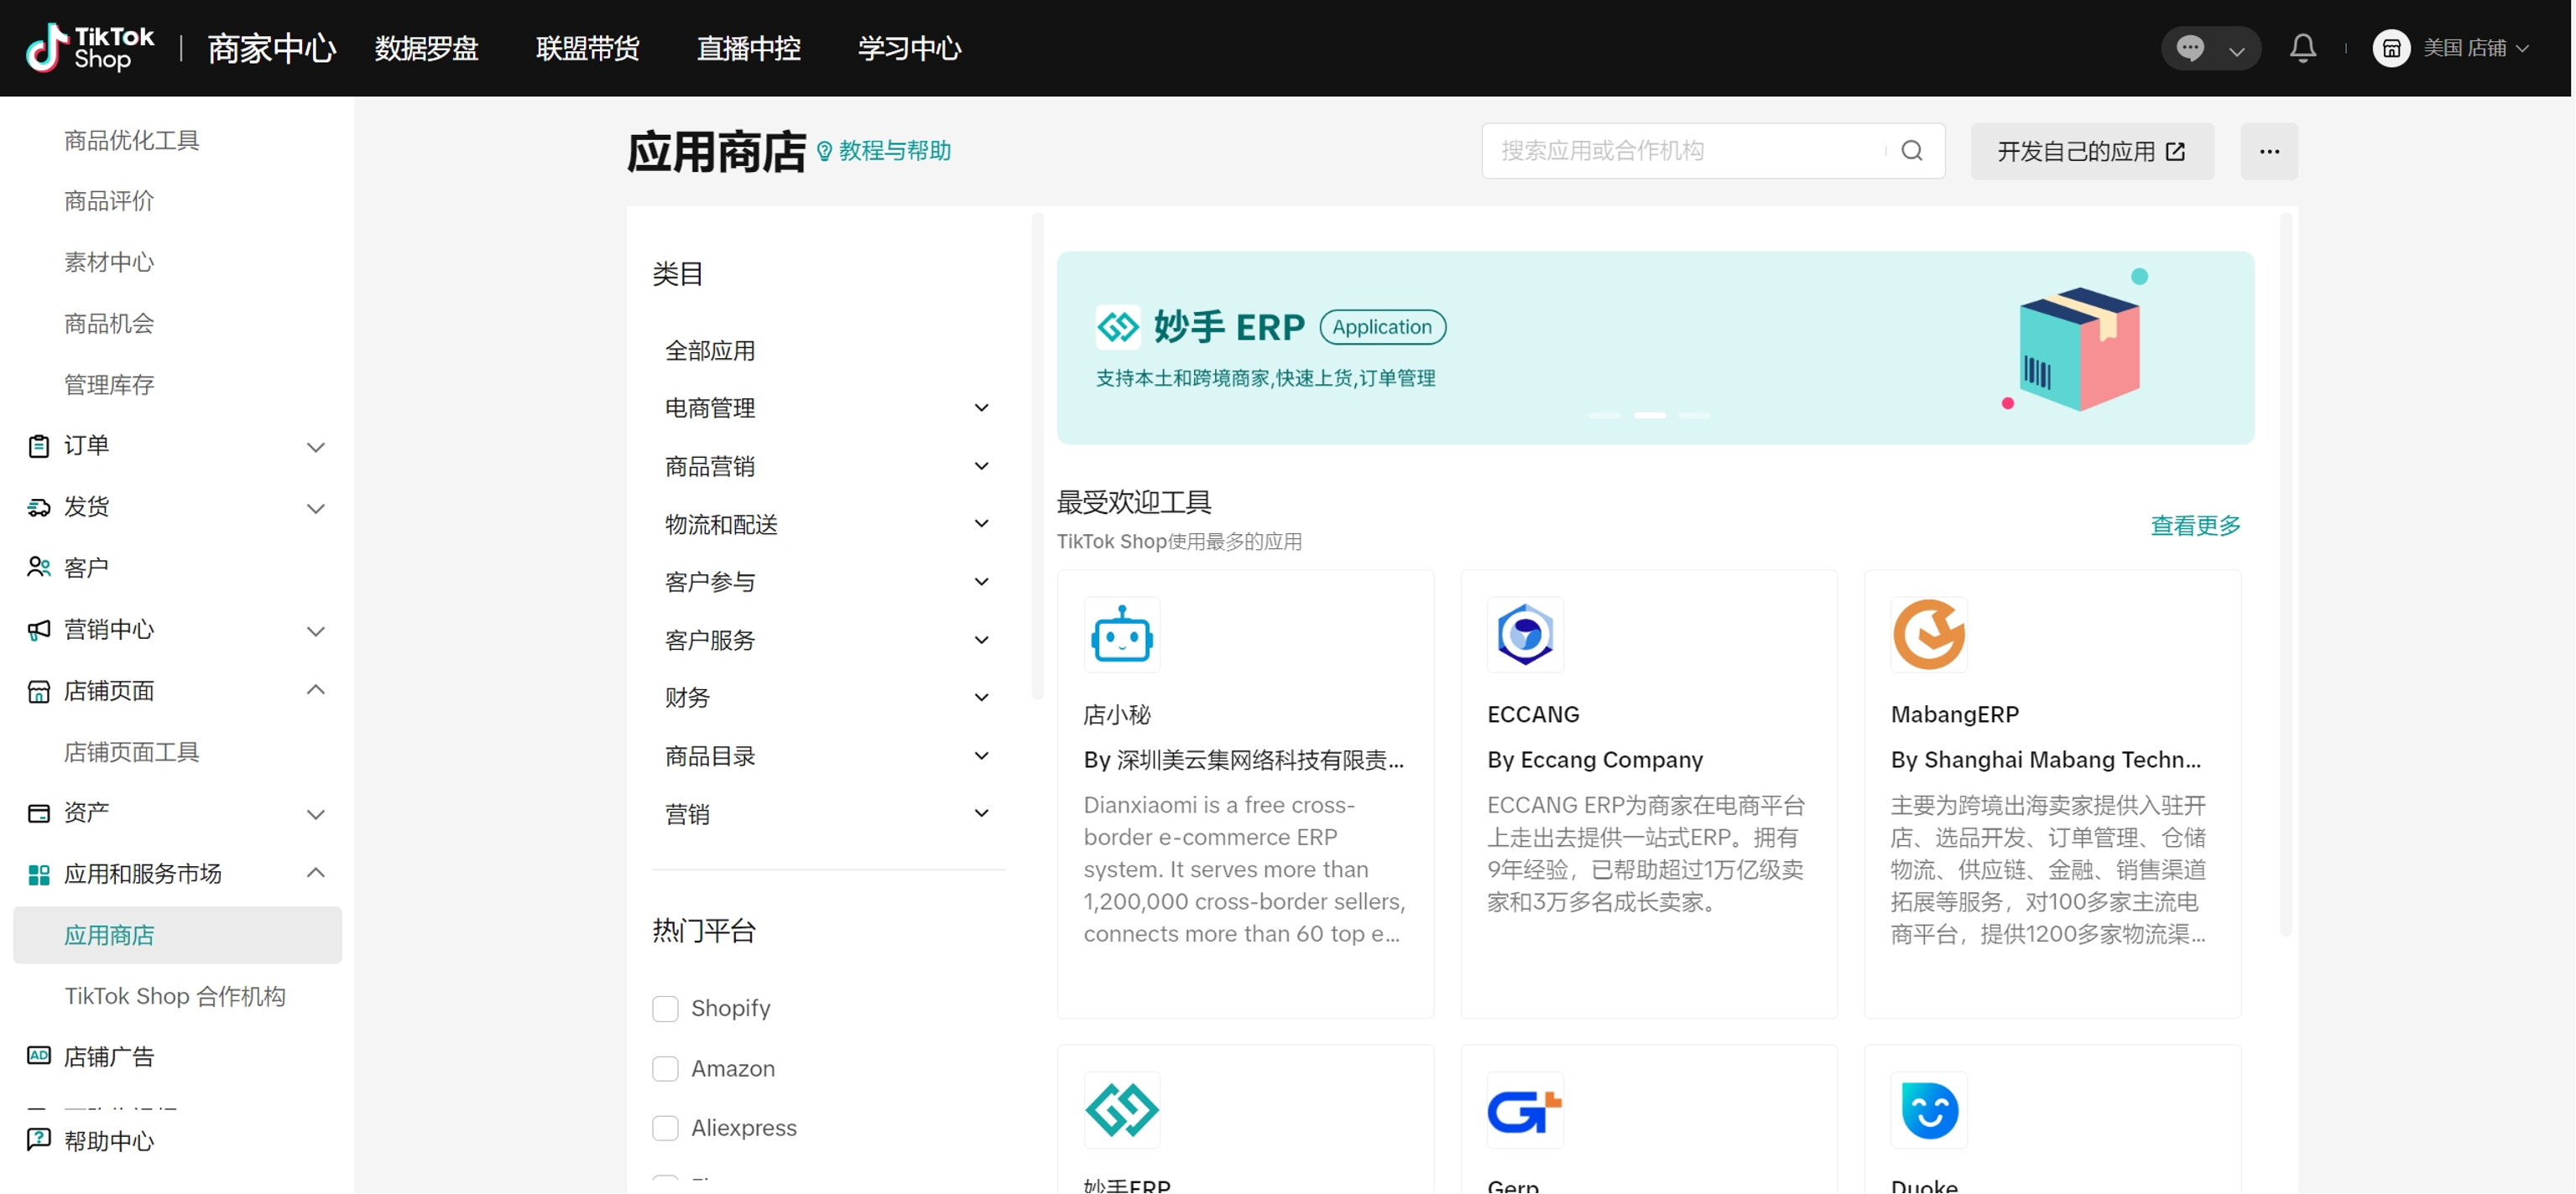Switch to the 数据罗盘 top menu
Screen dimensions: 2576x1194
[426, 48]
